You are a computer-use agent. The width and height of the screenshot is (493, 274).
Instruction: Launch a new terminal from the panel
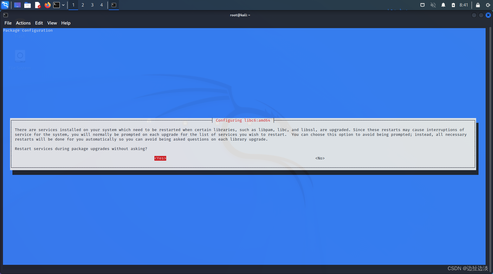click(x=57, y=5)
